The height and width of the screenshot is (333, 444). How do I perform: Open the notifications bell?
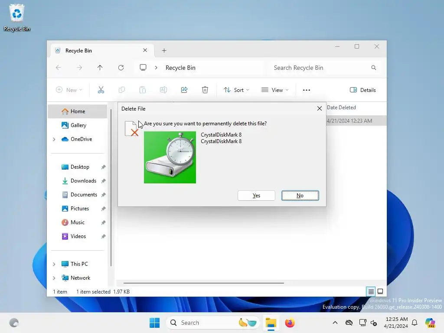click(415, 323)
